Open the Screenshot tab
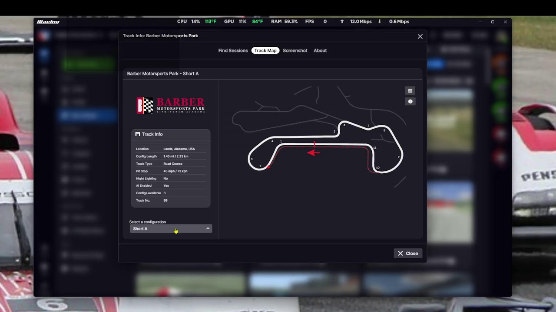Viewport: 556px width, 312px height. (295, 51)
